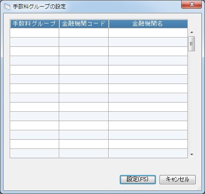Click the vertical scrollbar thumb
This screenshot has width=205, height=194.
pos(192,44)
